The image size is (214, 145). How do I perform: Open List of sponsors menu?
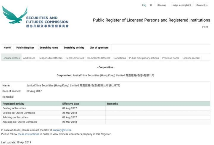(x=99, y=48)
